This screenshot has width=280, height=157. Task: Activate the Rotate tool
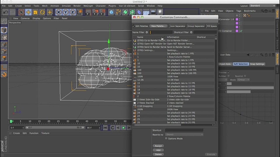(x=42, y=12)
